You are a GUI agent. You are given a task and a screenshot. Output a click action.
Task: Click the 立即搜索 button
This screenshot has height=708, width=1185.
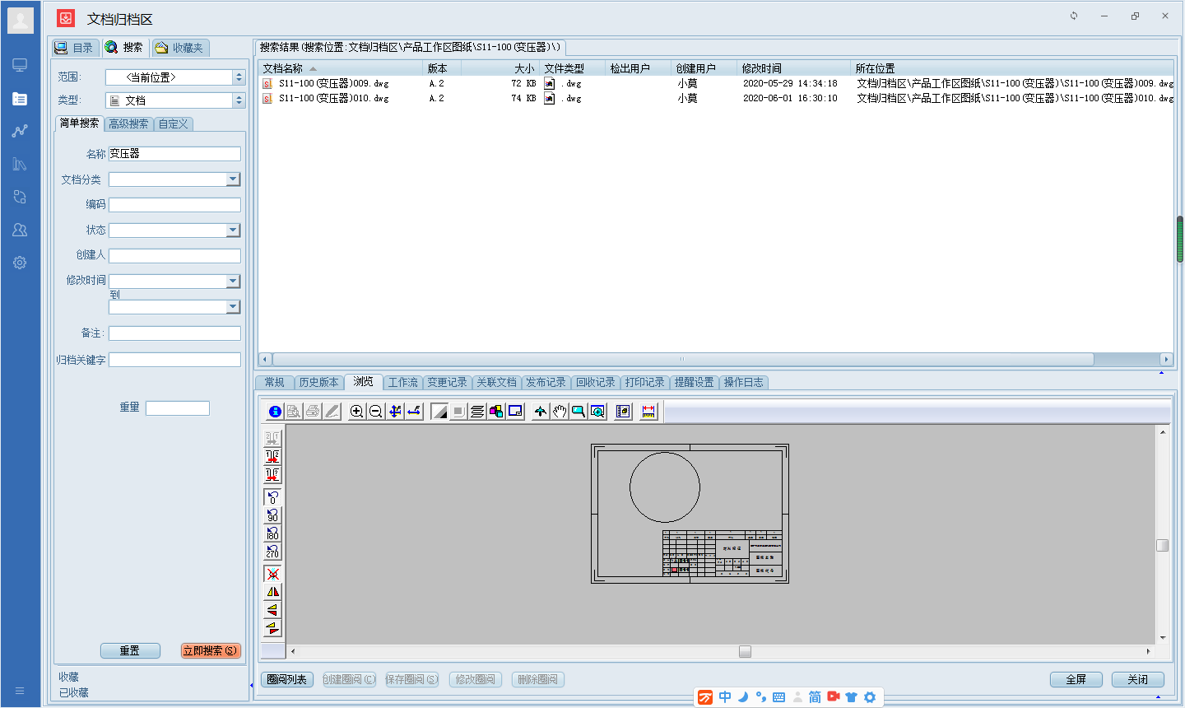211,651
